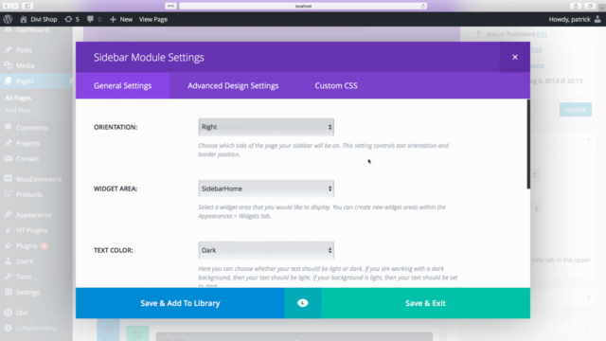Click the browser back arrow
This screenshot has height=341, width=606.
point(7,6)
